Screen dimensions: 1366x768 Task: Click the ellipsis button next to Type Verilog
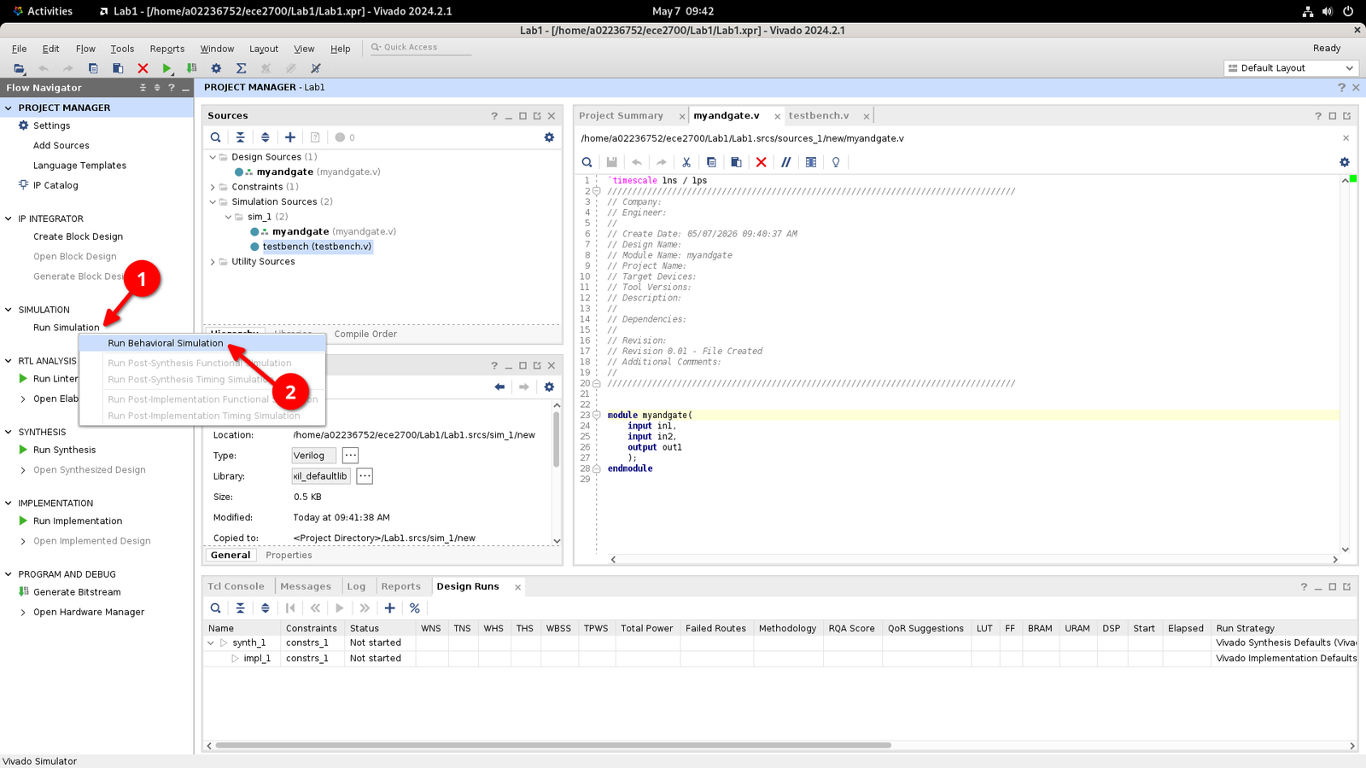(350, 456)
